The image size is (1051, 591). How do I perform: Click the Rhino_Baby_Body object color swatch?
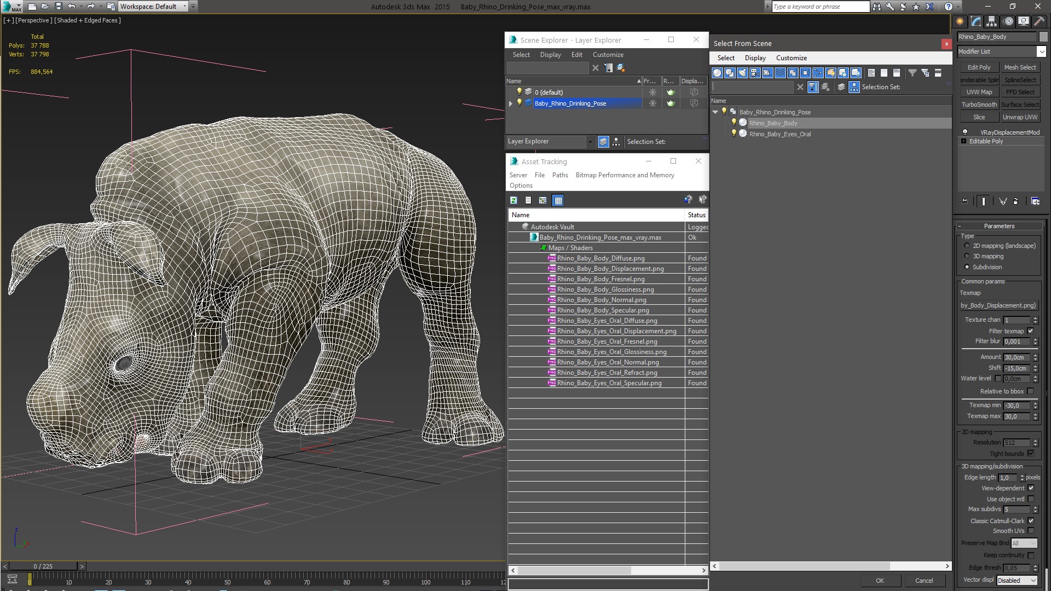1043,37
